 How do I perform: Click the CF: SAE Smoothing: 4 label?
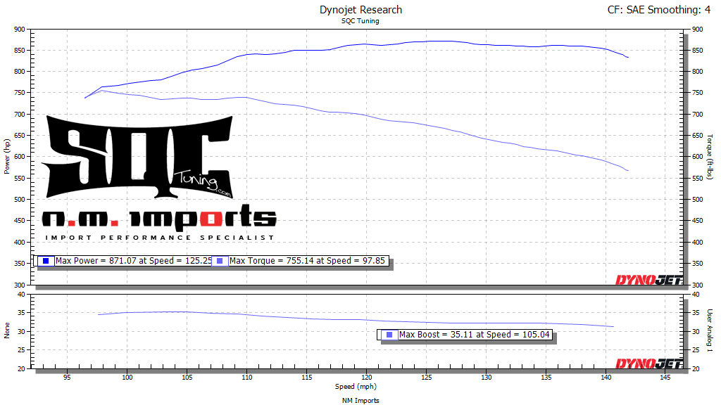pos(659,10)
